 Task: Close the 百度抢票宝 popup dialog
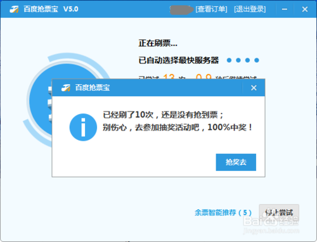point(254,88)
